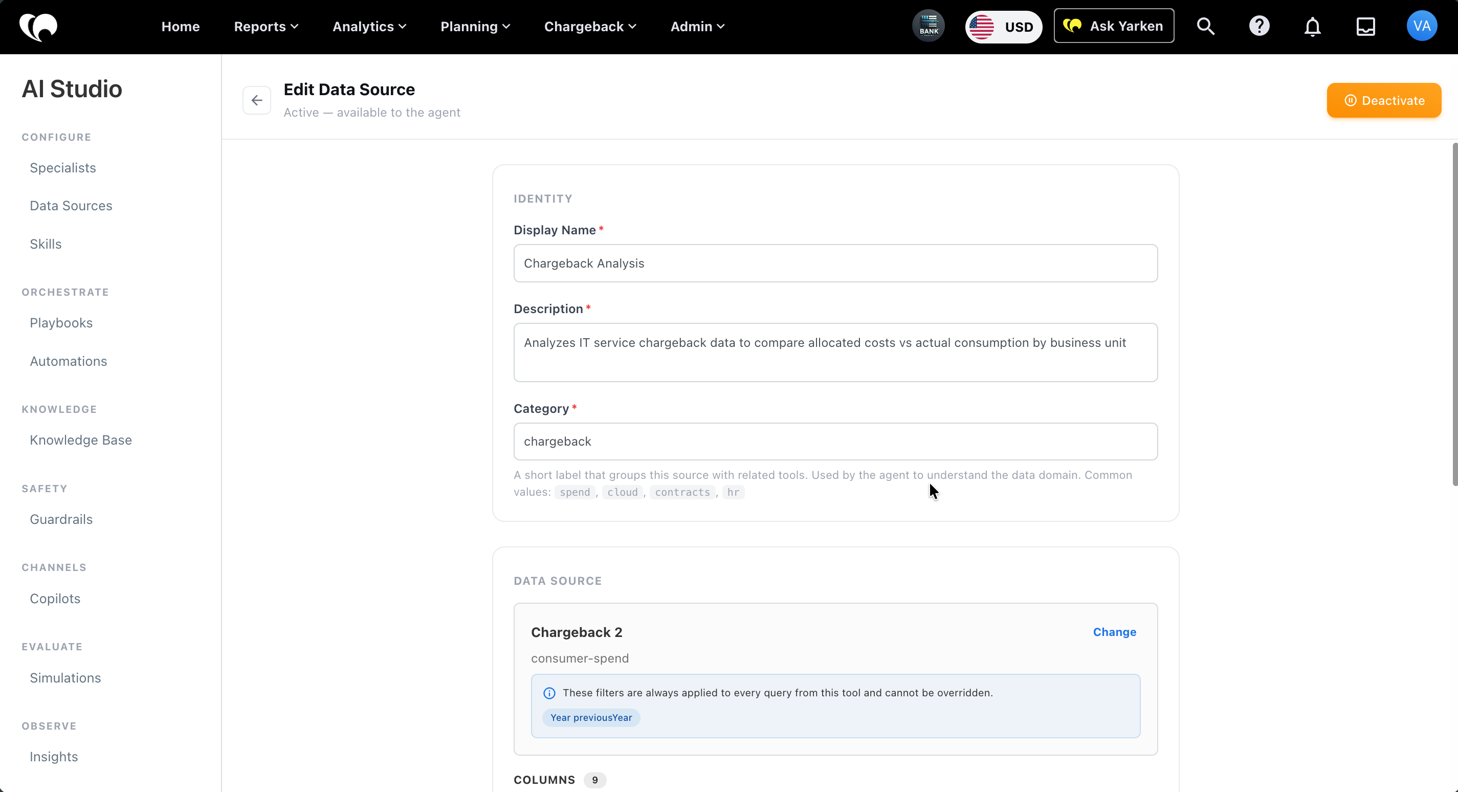1458x792 pixels.
Task: Open the BANK organization avatar
Action: pyautogui.click(x=928, y=26)
